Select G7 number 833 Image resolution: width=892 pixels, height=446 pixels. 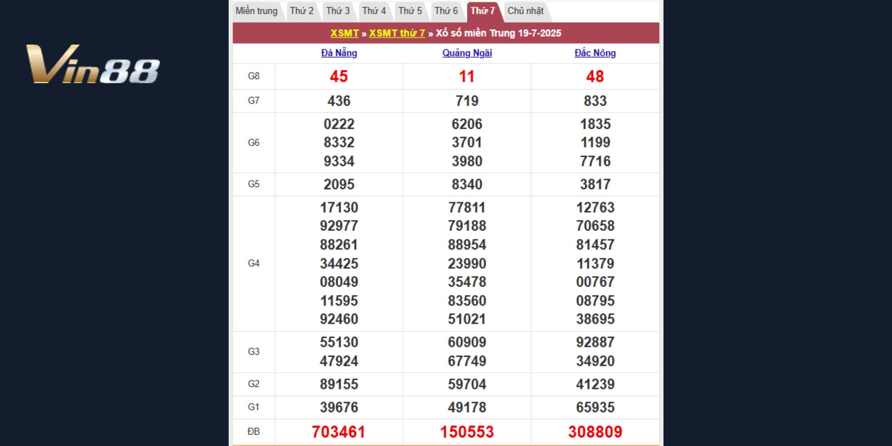pos(595,101)
